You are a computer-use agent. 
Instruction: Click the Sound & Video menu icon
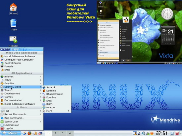click(2, 87)
